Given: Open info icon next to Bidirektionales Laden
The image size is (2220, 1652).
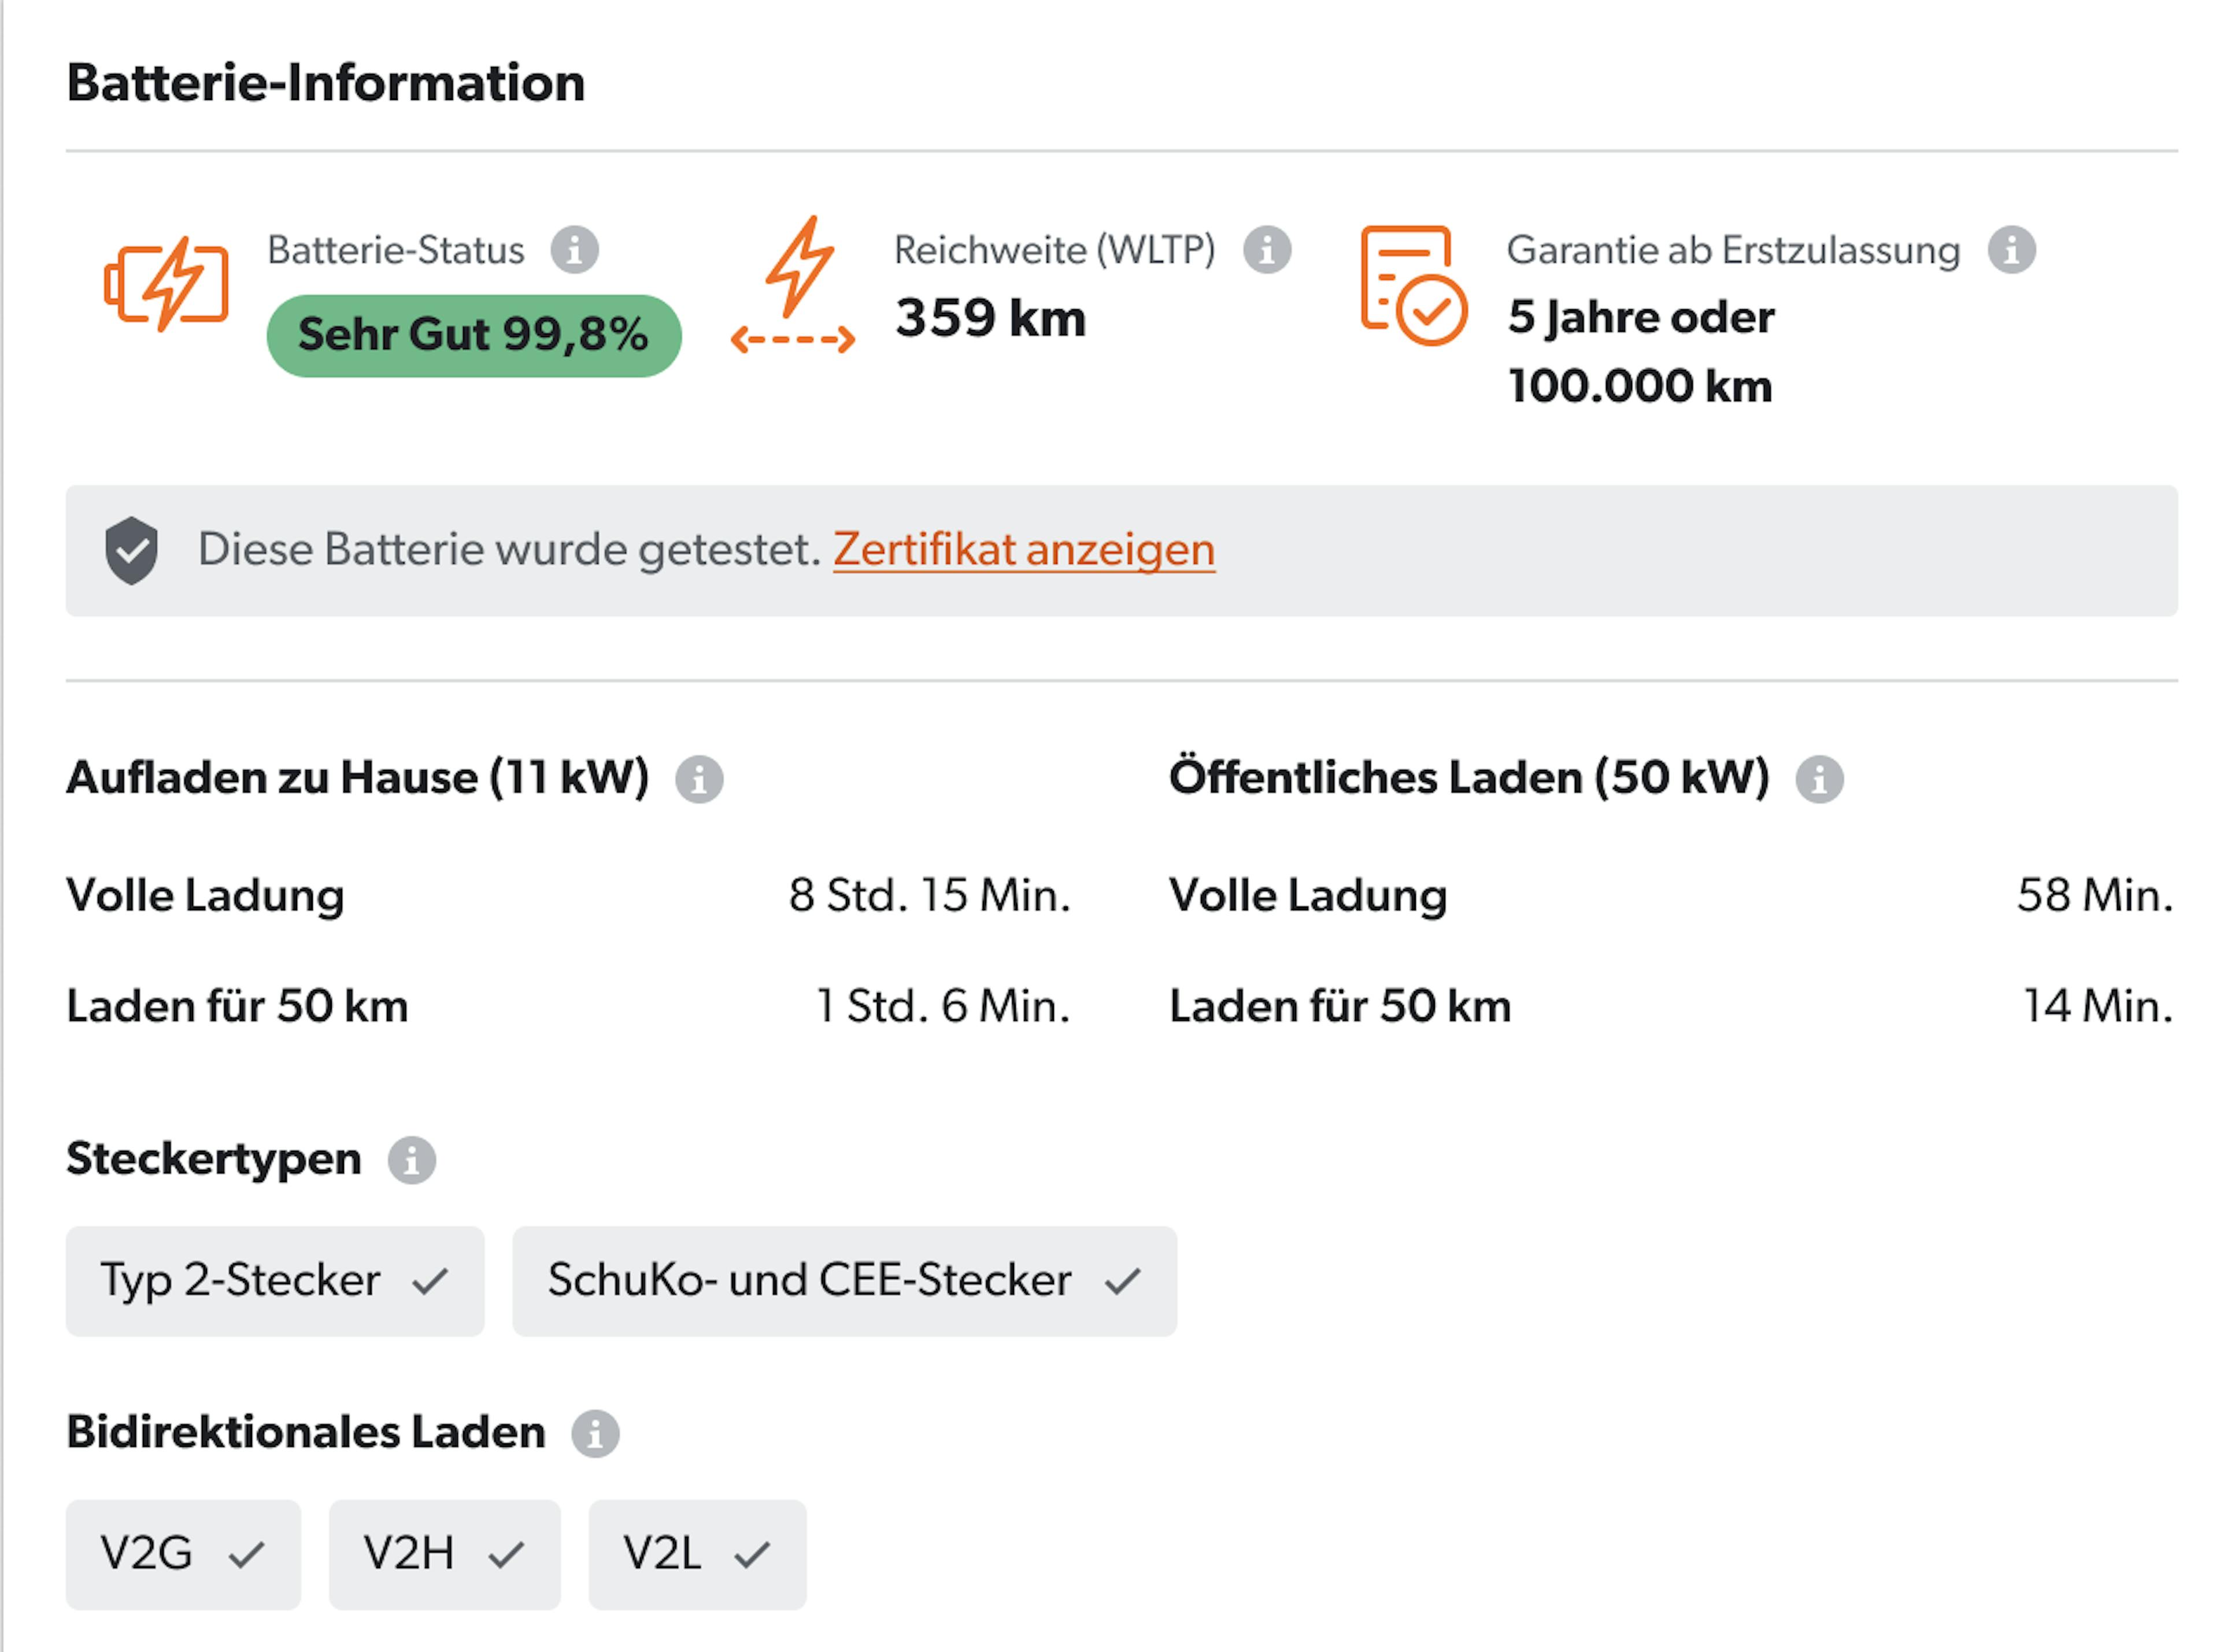Looking at the screenshot, I should click(595, 1433).
